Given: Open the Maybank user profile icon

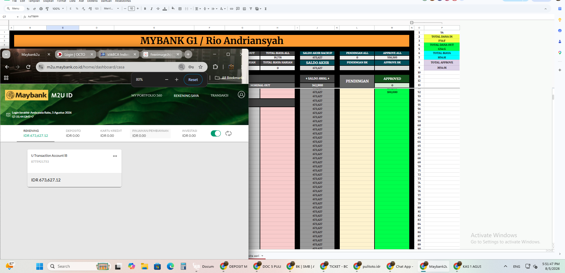Looking at the screenshot, I should 241,95.
